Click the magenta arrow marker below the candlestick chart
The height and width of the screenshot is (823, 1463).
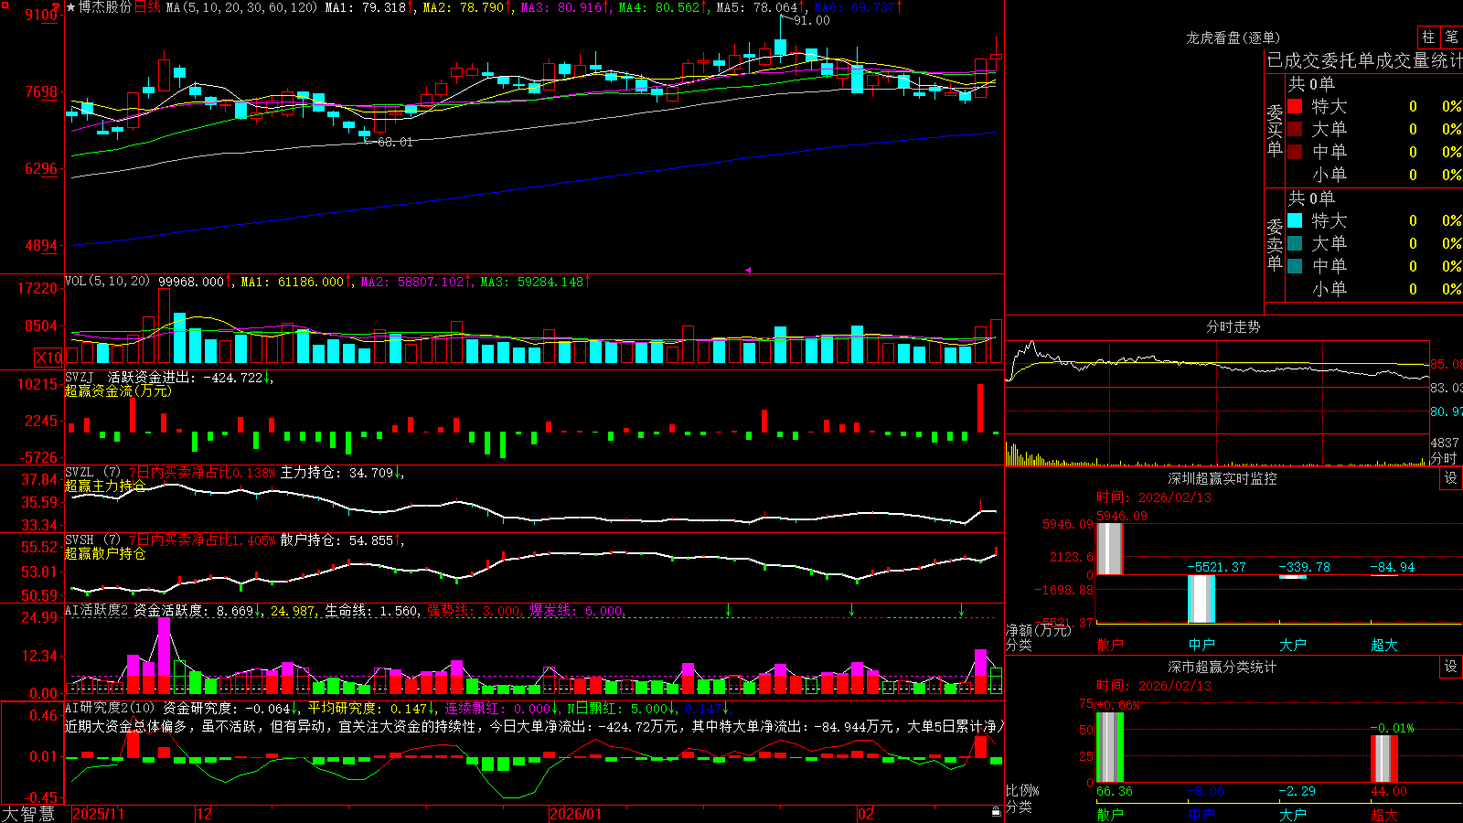(x=749, y=270)
